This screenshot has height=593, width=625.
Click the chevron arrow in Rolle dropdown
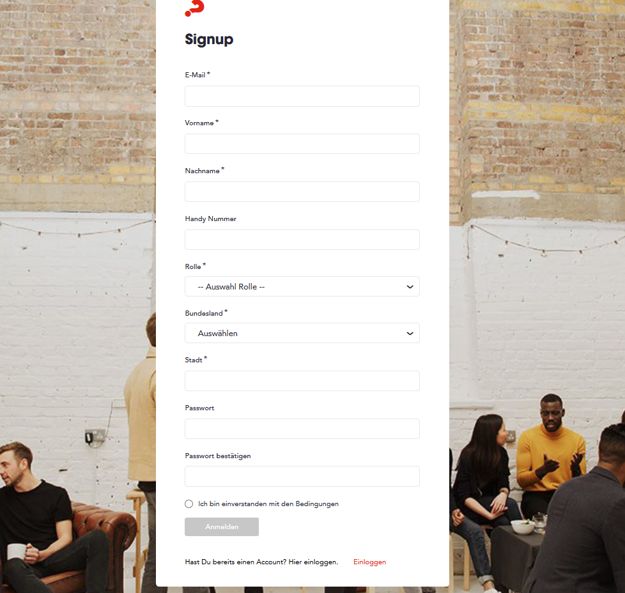[x=410, y=287]
